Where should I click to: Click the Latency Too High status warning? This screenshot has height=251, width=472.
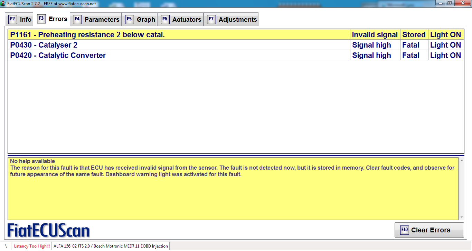coord(32,246)
